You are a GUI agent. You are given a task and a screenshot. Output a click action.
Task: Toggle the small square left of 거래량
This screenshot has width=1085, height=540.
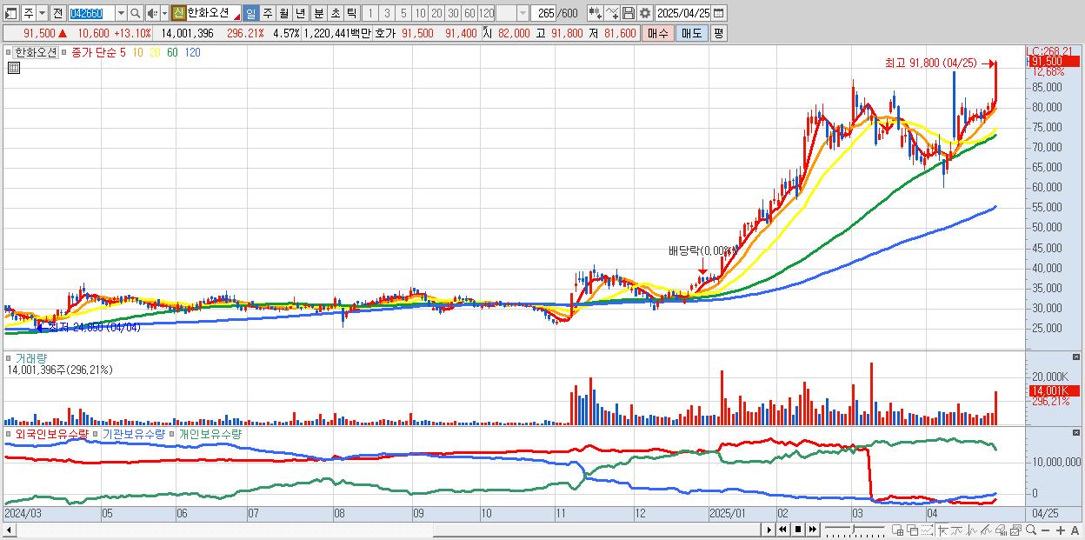pos(10,358)
